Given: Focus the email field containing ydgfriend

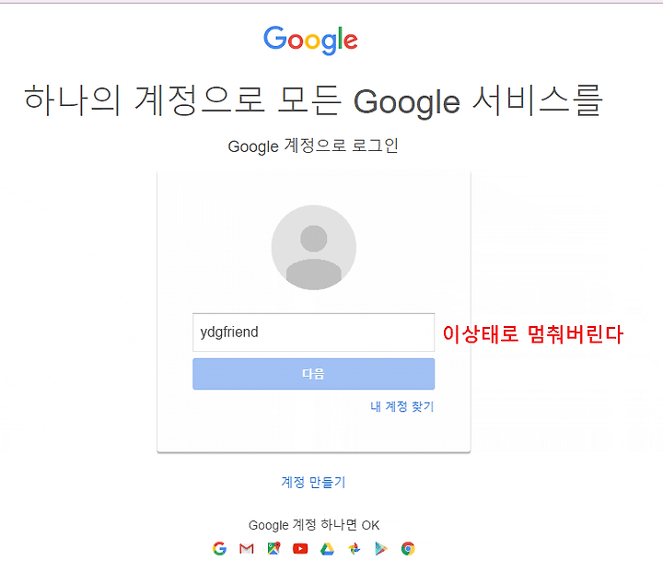Looking at the screenshot, I should (314, 333).
